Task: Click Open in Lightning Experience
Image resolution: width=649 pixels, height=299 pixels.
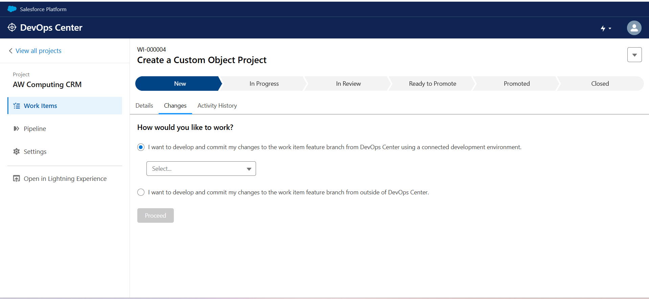Action: click(x=65, y=179)
